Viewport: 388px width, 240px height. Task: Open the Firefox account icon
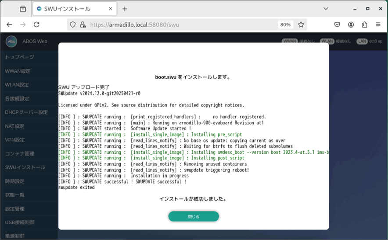click(x=351, y=25)
